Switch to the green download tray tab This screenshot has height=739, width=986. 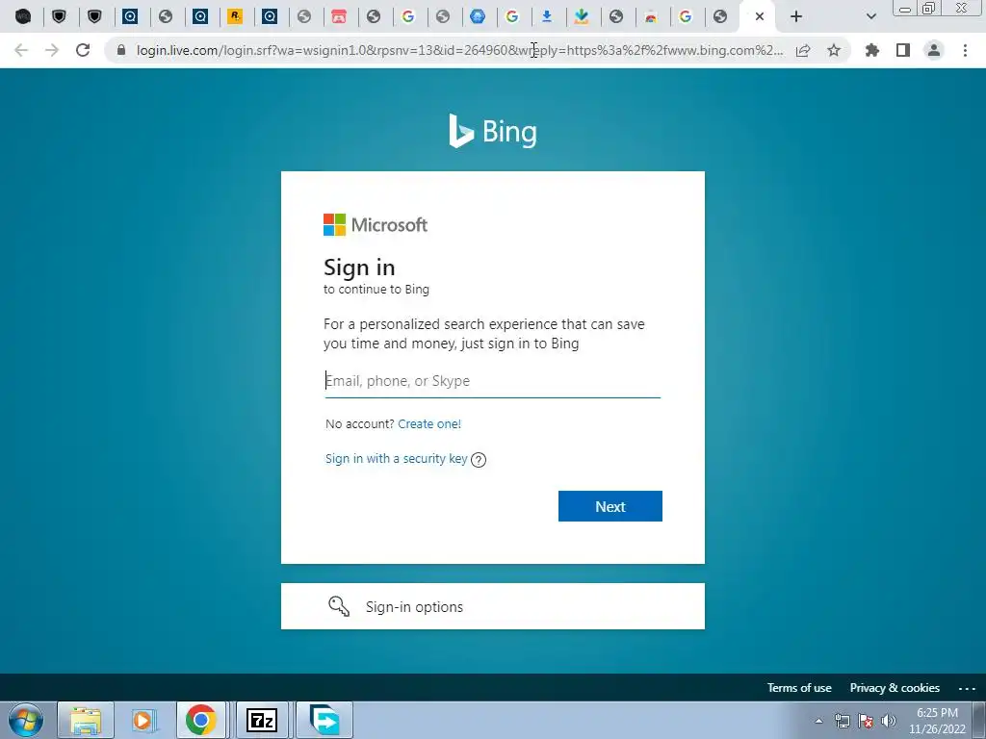coord(582,16)
